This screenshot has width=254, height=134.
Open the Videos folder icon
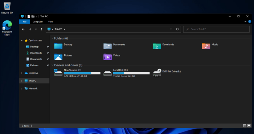(107, 57)
